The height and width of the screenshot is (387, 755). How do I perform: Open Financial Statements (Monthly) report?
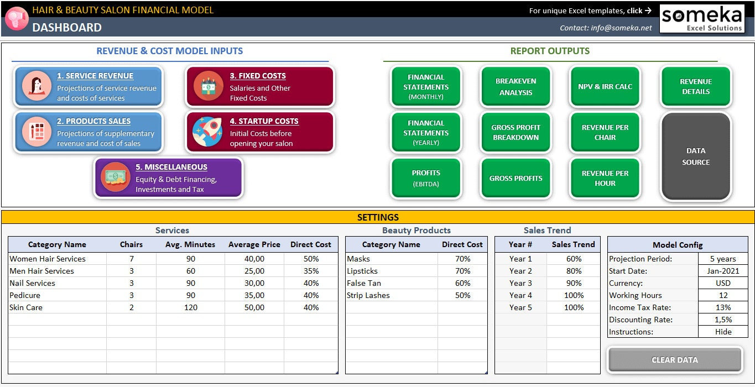click(425, 86)
